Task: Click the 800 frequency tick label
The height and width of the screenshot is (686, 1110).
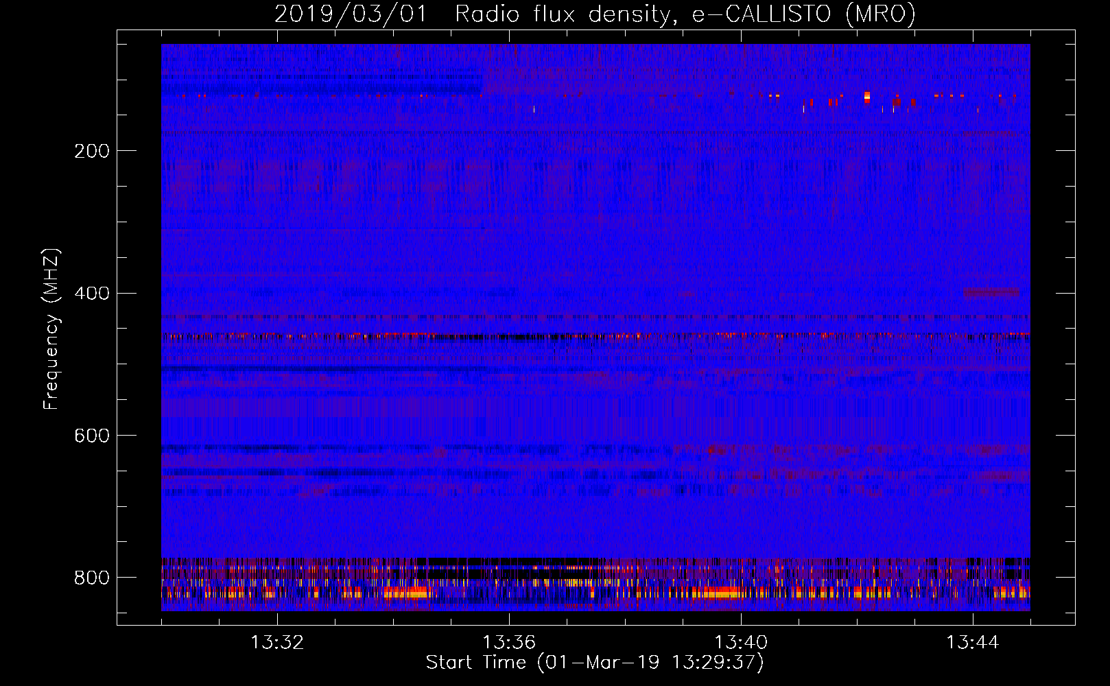Action: (92, 578)
